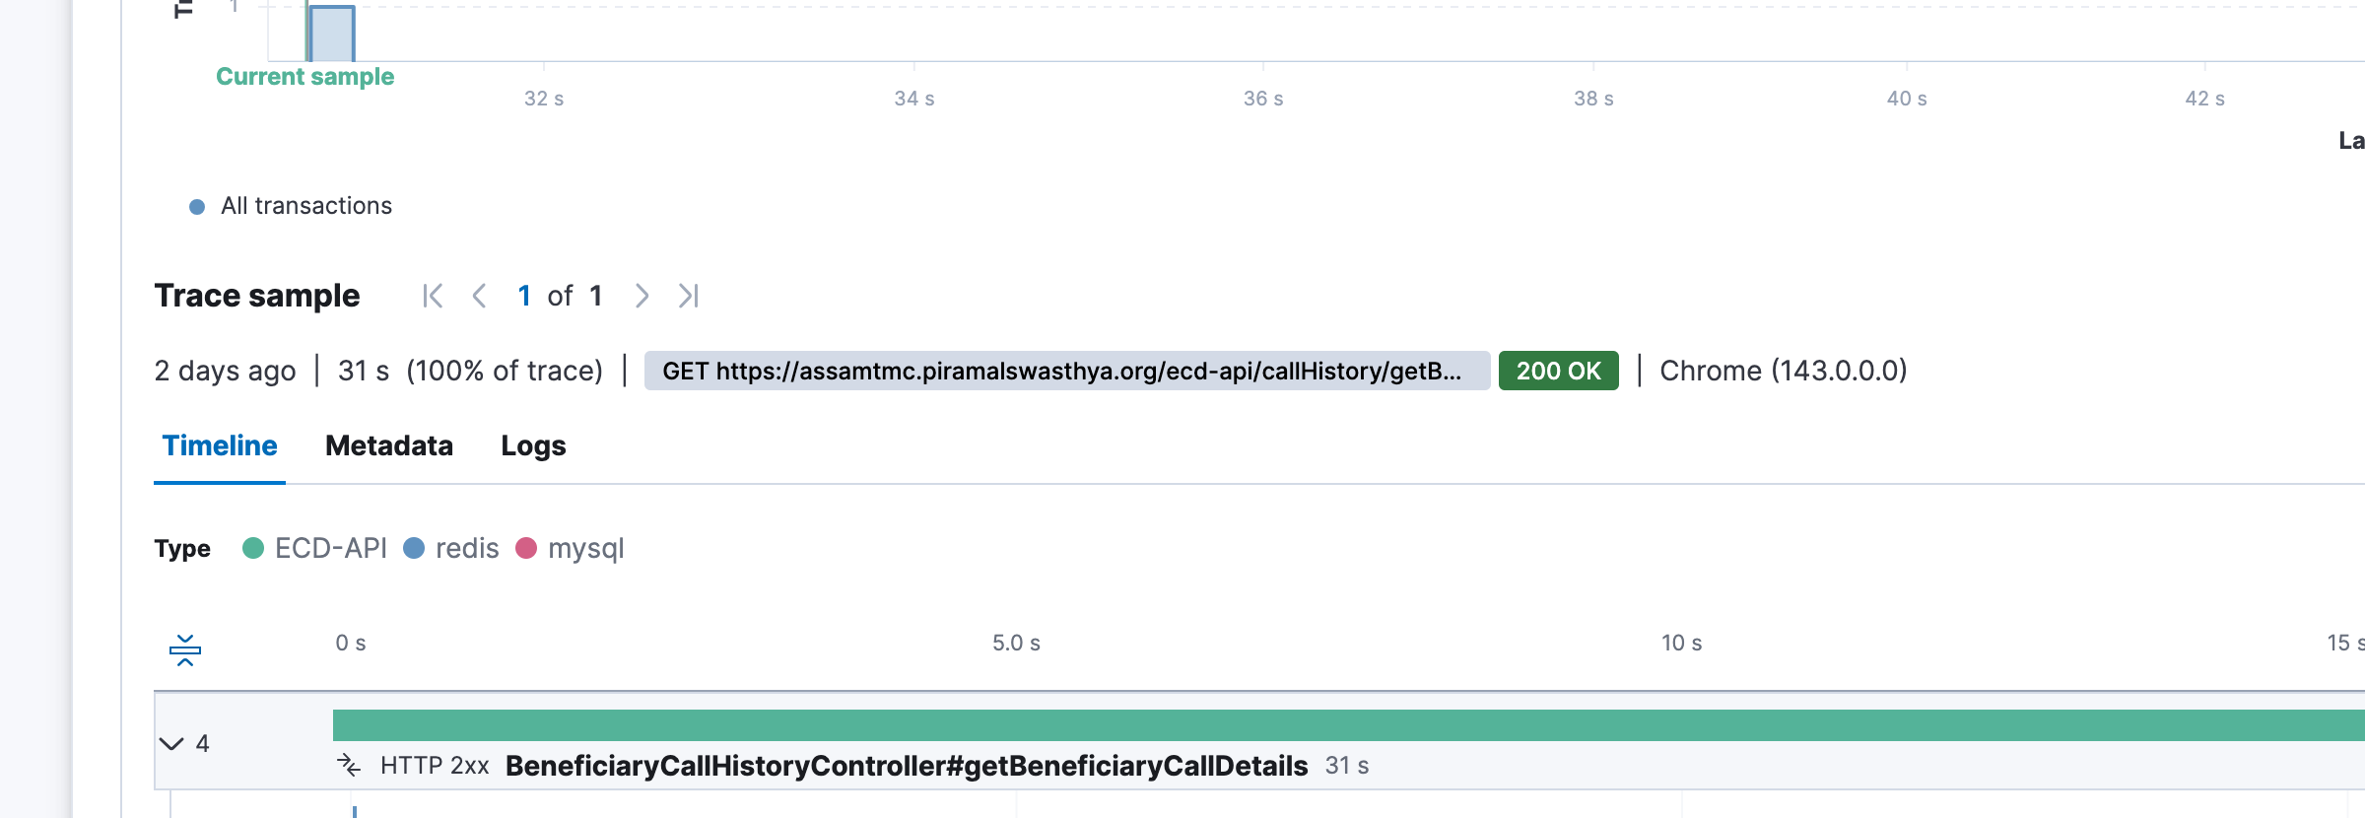Viewport: 2365px width, 818px height.
Task: Click the collapse-all timeline rows icon
Action: (x=185, y=649)
